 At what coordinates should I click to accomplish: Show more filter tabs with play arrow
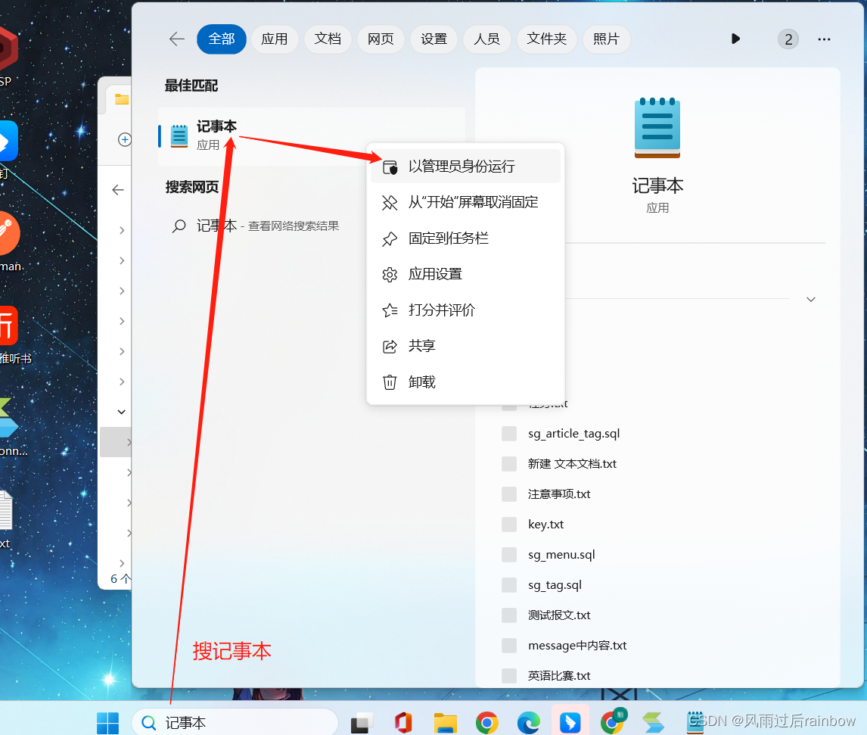(735, 39)
